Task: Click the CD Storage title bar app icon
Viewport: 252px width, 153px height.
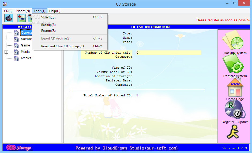Action: pos(5,4)
